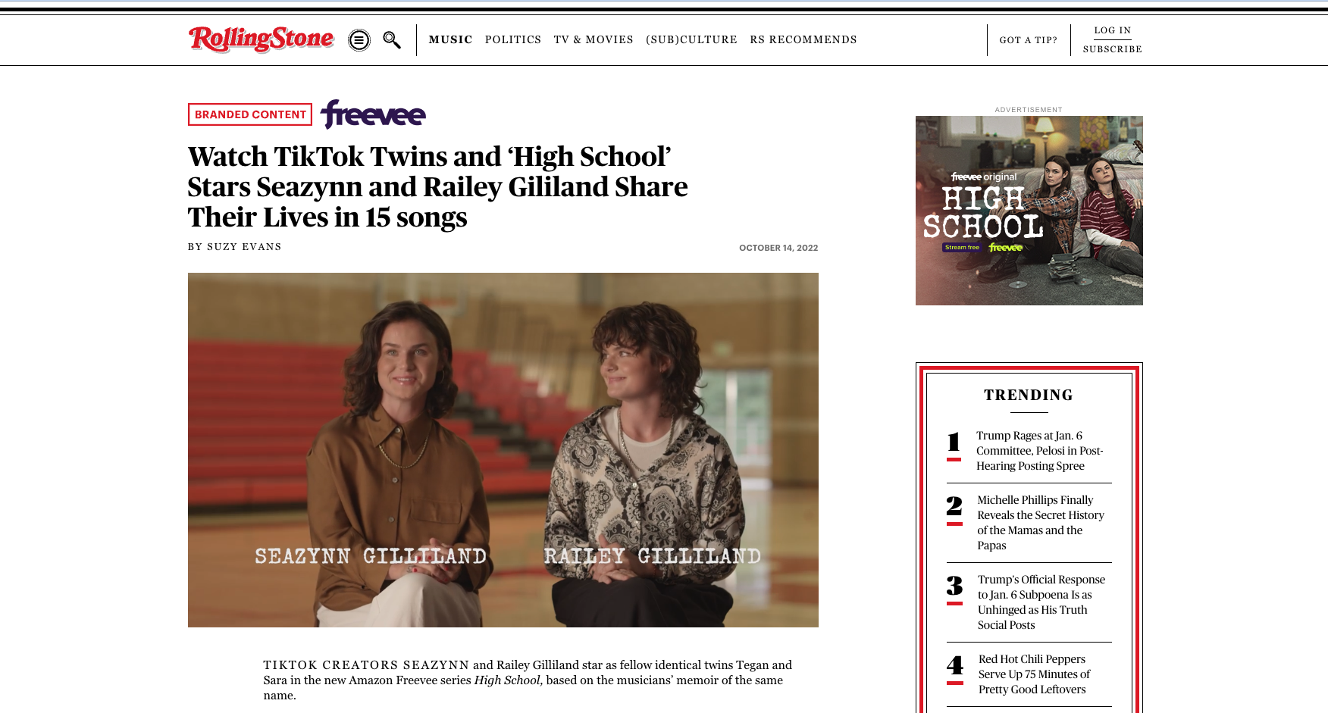This screenshot has height=713, width=1328.
Task: Go to the Politics section
Action: (513, 39)
